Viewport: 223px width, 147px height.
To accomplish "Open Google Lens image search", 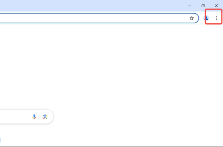I will point(45,117).
